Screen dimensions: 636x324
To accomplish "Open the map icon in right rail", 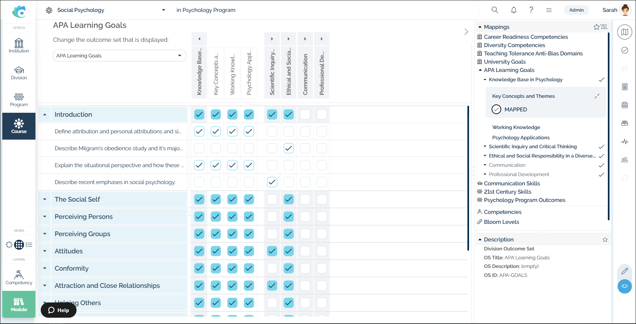I will [624, 32].
